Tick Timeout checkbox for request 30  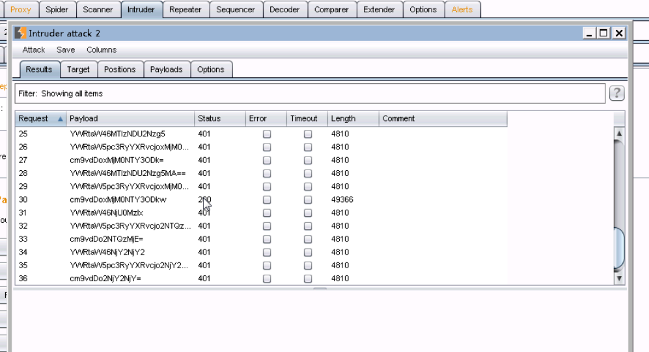(x=307, y=199)
